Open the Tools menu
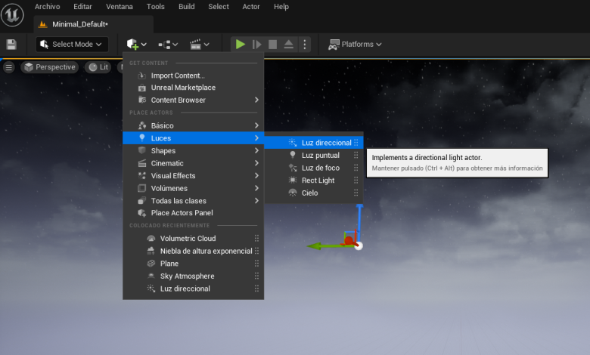The height and width of the screenshot is (355, 590). pyautogui.click(x=155, y=7)
